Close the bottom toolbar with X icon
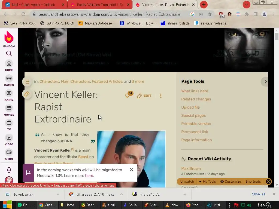Screen dimensions: 279x209 [x=268, y=182]
